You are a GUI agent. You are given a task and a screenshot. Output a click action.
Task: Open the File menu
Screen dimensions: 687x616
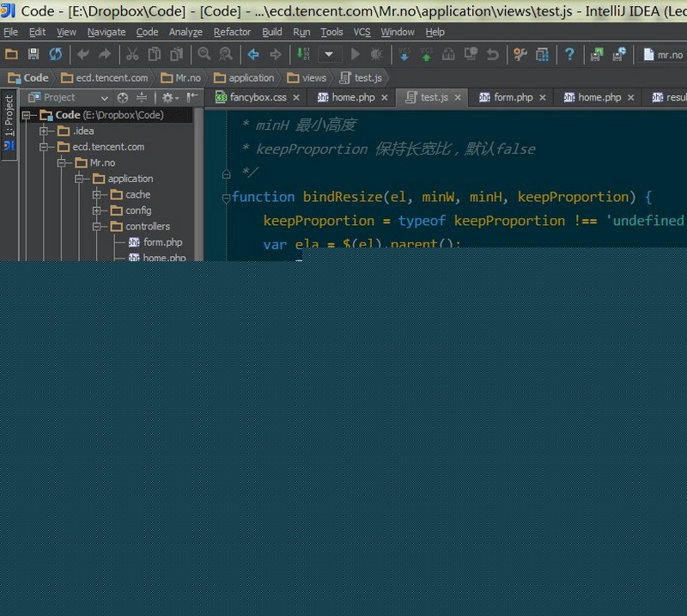point(10,32)
